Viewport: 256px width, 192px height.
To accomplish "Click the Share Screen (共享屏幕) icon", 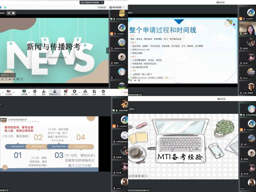I will coord(24,92).
